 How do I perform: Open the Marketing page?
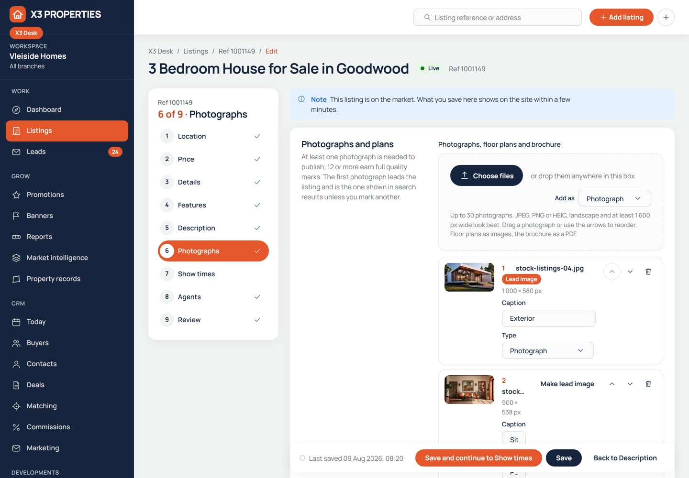(x=67, y=448)
